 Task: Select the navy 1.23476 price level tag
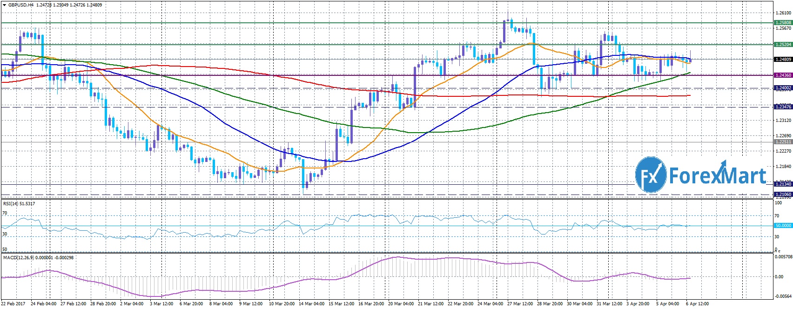(783, 107)
